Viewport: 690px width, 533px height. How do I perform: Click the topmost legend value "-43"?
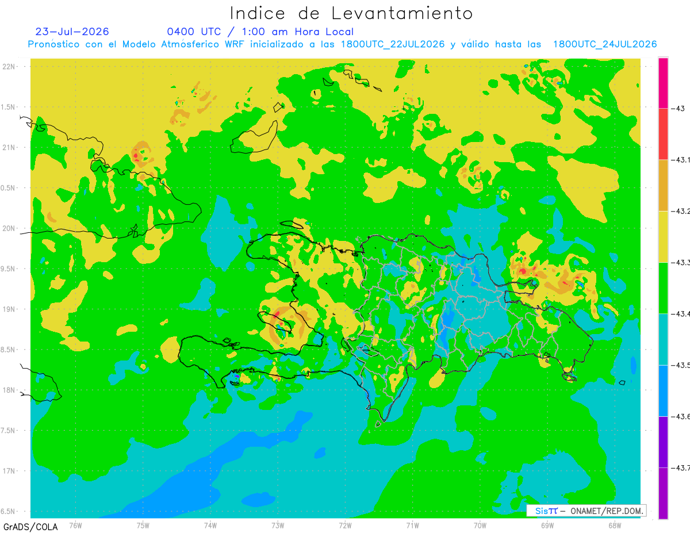point(678,109)
